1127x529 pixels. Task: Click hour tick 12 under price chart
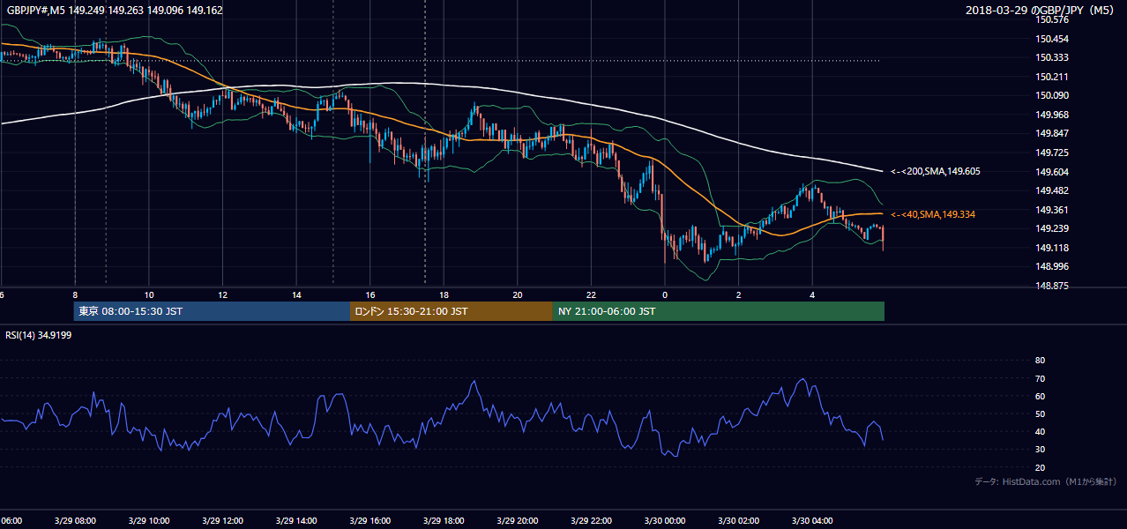(x=222, y=294)
